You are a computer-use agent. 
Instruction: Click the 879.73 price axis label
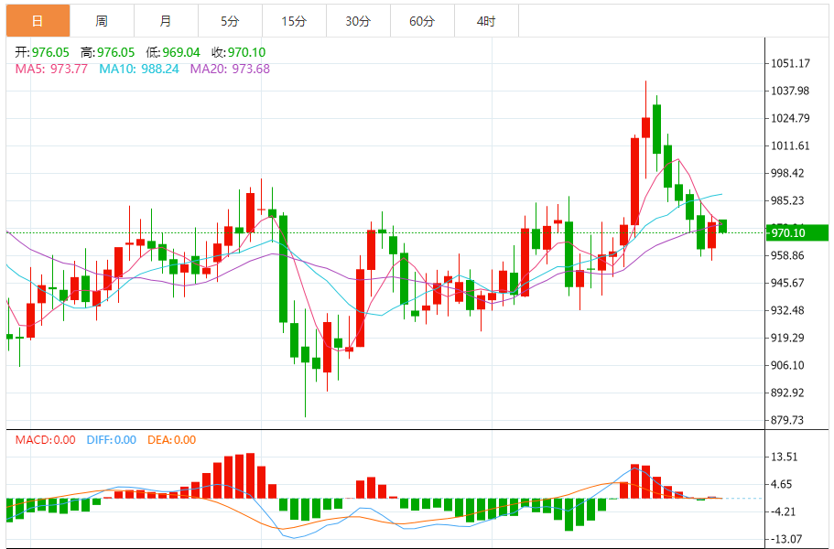coord(787,420)
